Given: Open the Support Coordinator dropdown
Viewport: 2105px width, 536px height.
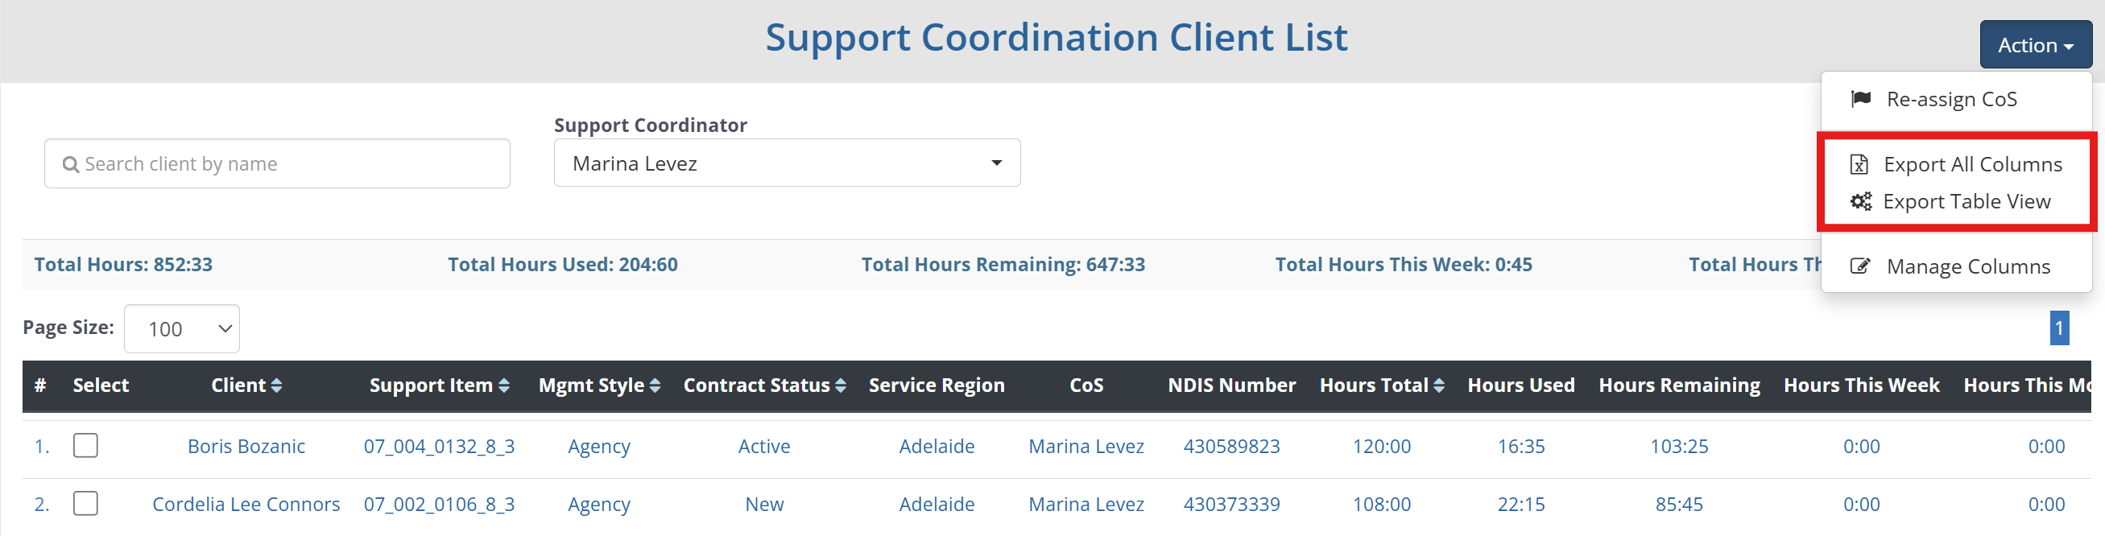Looking at the screenshot, I should pyautogui.click(x=787, y=163).
